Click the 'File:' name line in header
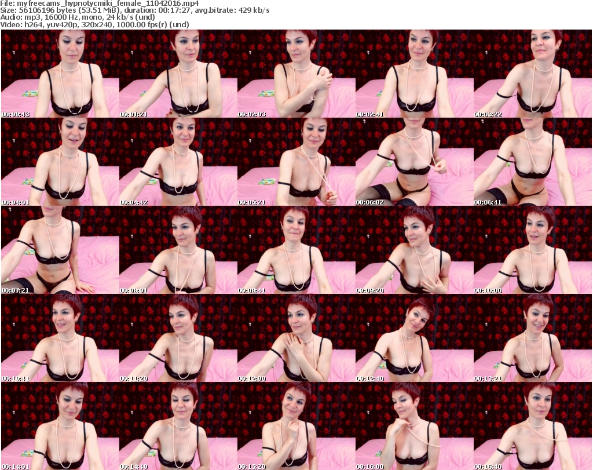Viewport: 593px width, 470px height. click(x=100, y=3)
